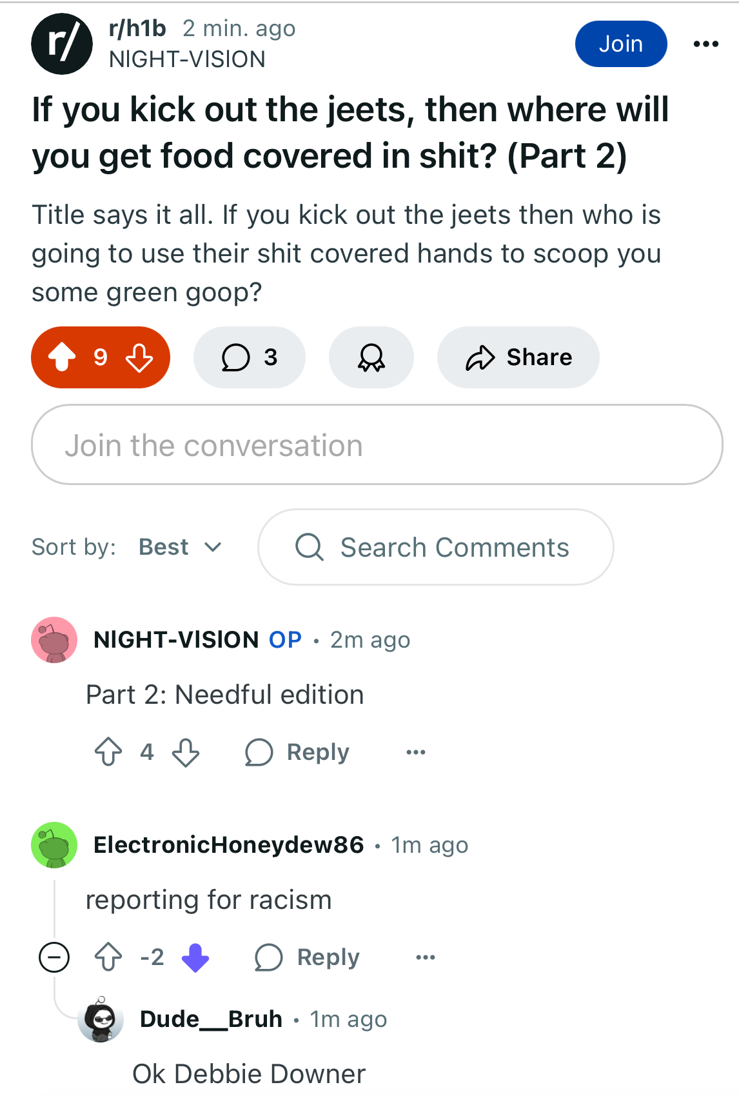Open the Sort by Best dropdown
Screen dimensions: 739x1096
pos(180,547)
